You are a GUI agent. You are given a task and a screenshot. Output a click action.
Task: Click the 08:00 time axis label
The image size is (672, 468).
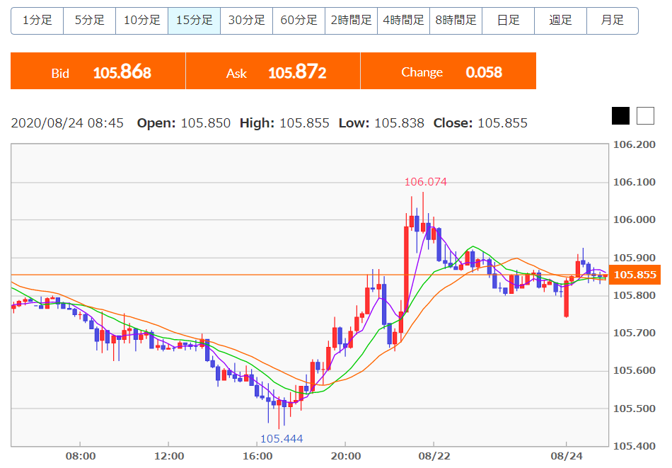coord(81,456)
